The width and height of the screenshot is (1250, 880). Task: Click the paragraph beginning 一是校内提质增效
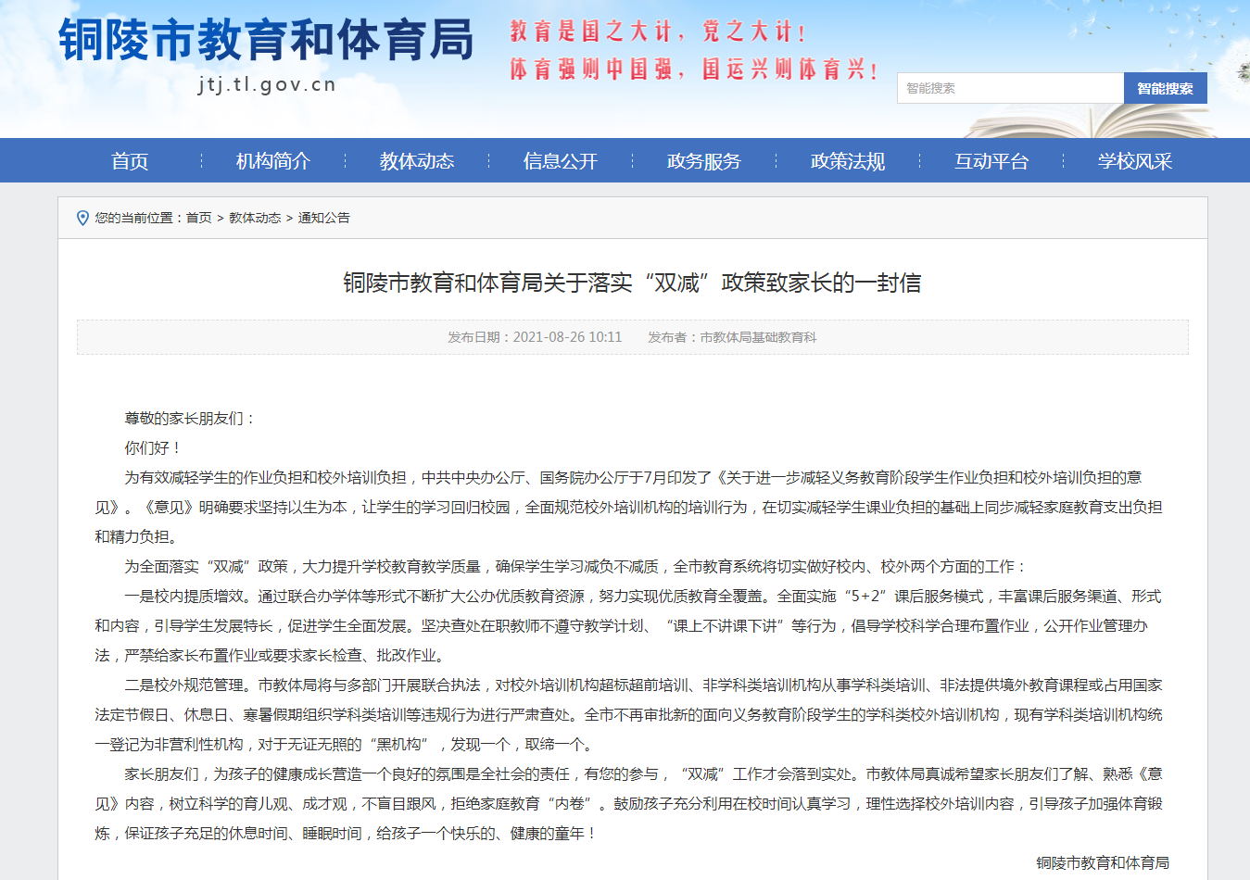click(x=628, y=626)
